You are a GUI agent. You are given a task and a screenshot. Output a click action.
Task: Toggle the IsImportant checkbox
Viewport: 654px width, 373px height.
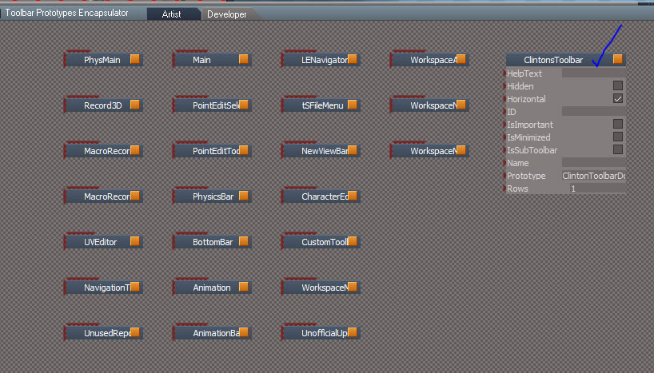click(618, 124)
